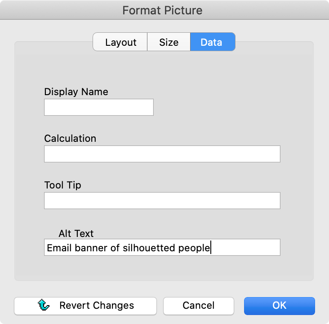Image resolution: width=329 pixels, height=324 pixels.
Task: Click inside the Alt Text field
Action: point(245,247)
